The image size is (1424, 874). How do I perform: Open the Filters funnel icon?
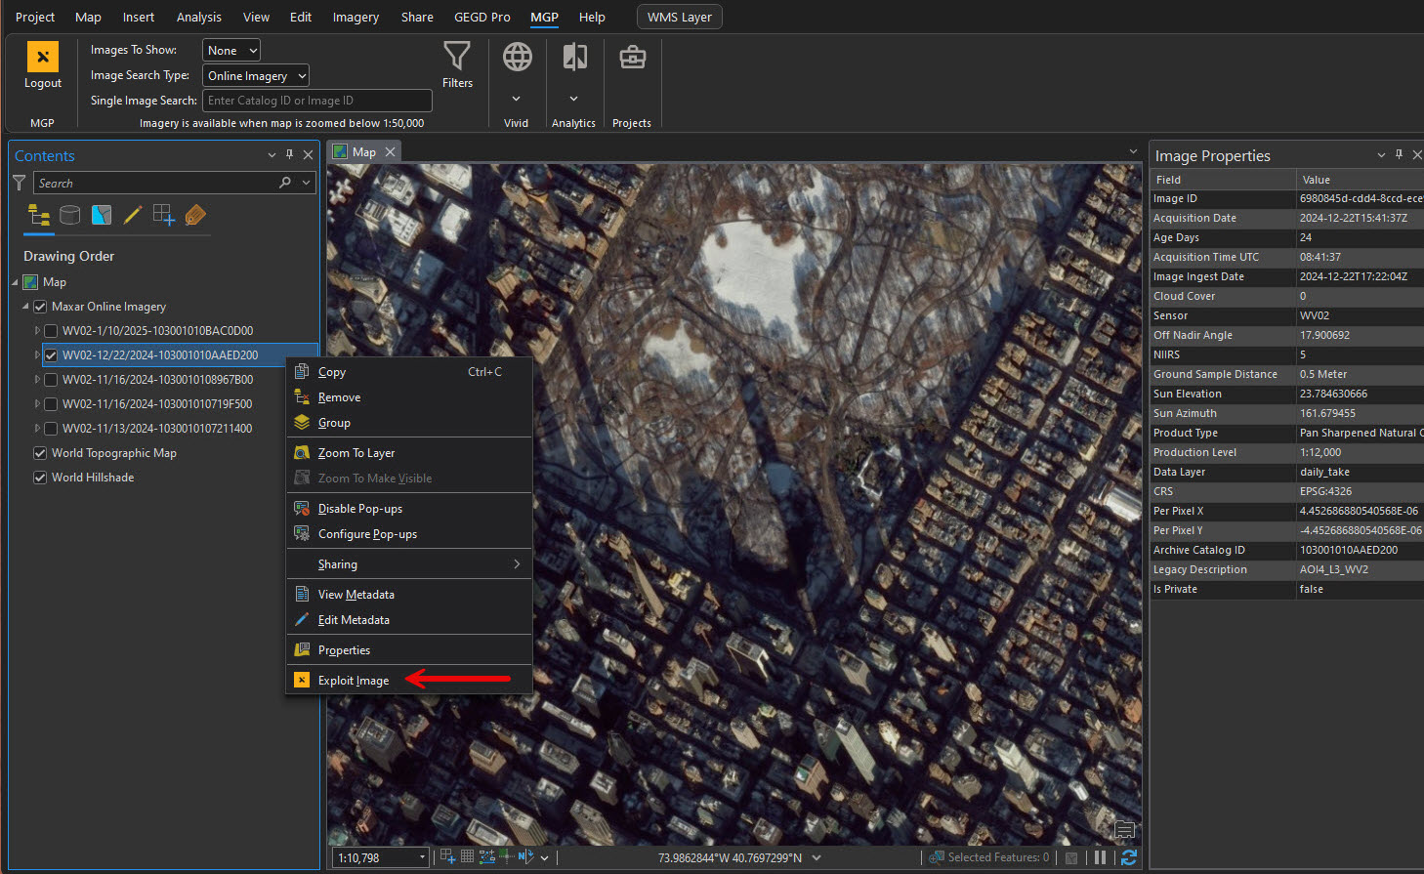click(x=457, y=57)
